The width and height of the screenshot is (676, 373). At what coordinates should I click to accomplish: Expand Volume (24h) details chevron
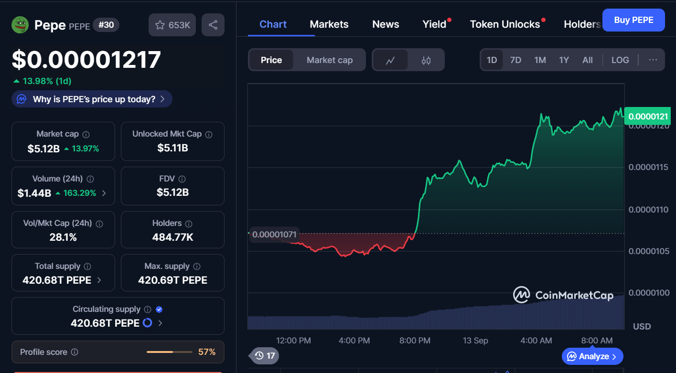[x=104, y=193]
